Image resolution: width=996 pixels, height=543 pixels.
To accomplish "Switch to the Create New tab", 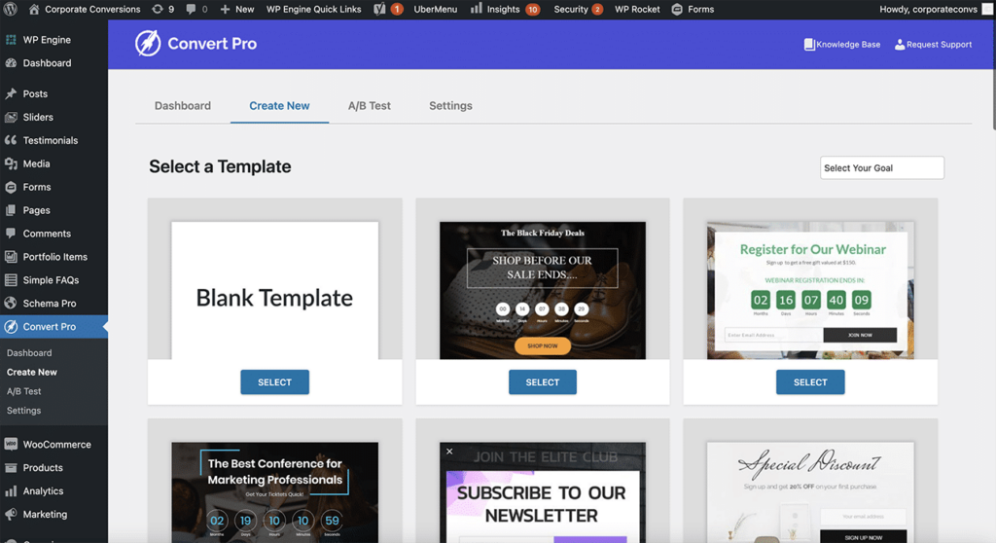I will (279, 105).
